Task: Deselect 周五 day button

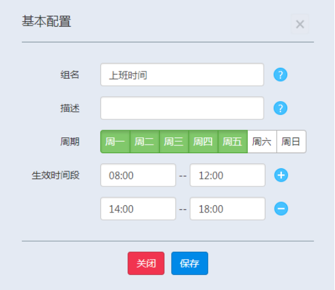Action: point(233,142)
